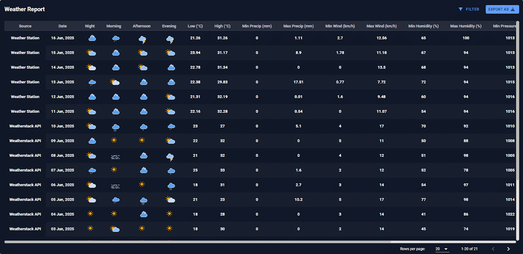Click the drizzle icon for 13 Jun night
The width and height of the screenshot is (523, 254).
coord(91,82)
